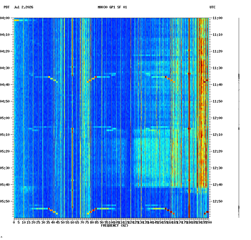251x240 pixels.
Task: Click the seismogram trace at right edge
Action: click(x=239, y=118)
